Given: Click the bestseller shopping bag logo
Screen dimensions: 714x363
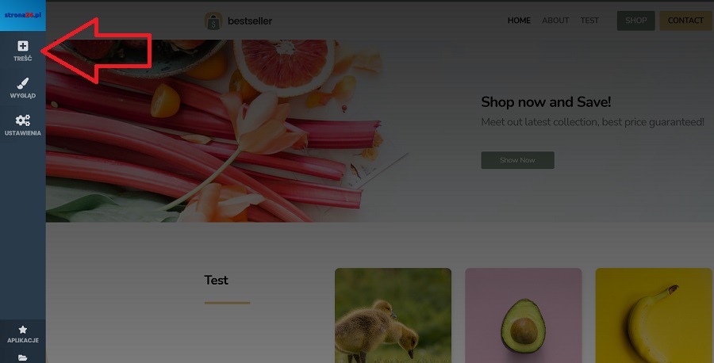Looking at the screenshot, I should 213,21.
